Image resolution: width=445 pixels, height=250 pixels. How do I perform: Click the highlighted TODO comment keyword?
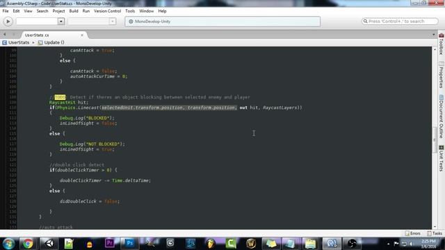point(60,97)
